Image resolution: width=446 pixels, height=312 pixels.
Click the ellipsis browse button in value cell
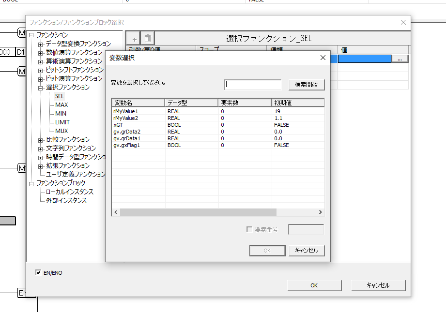click(x=400, y=59)
